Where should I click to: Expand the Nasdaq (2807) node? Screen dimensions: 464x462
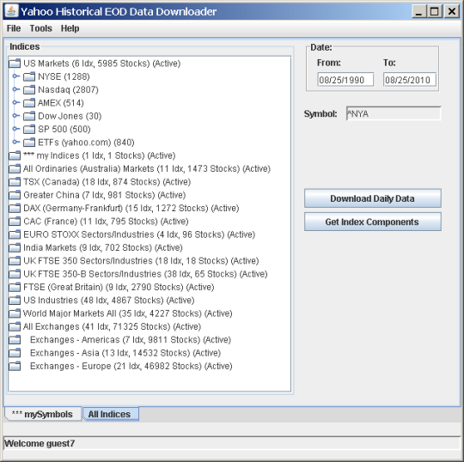click(15, 89)
